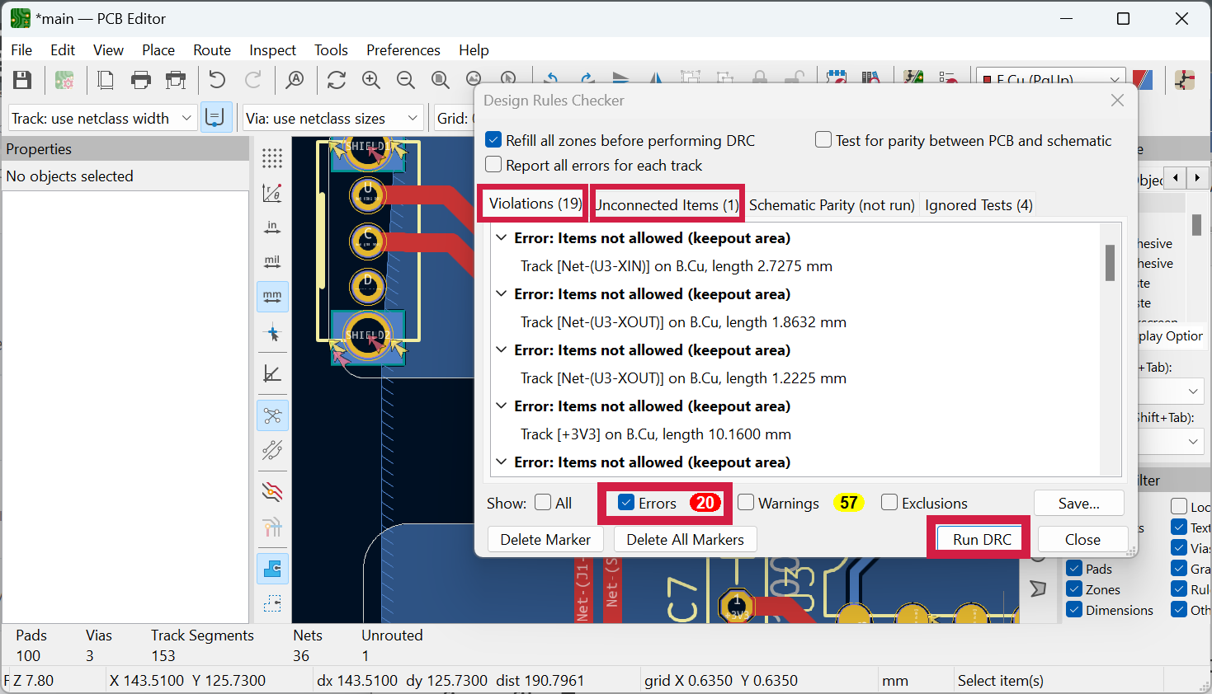Click the Plot icon in the toolbar
Viewport: 1212px width, 694px height.
point(176,80)
